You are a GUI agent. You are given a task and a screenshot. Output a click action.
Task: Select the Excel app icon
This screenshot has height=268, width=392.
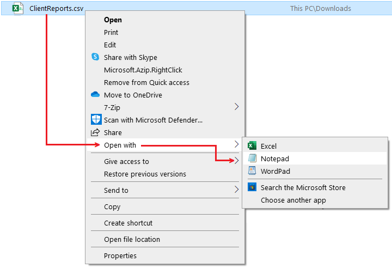[x=252, y=145]
